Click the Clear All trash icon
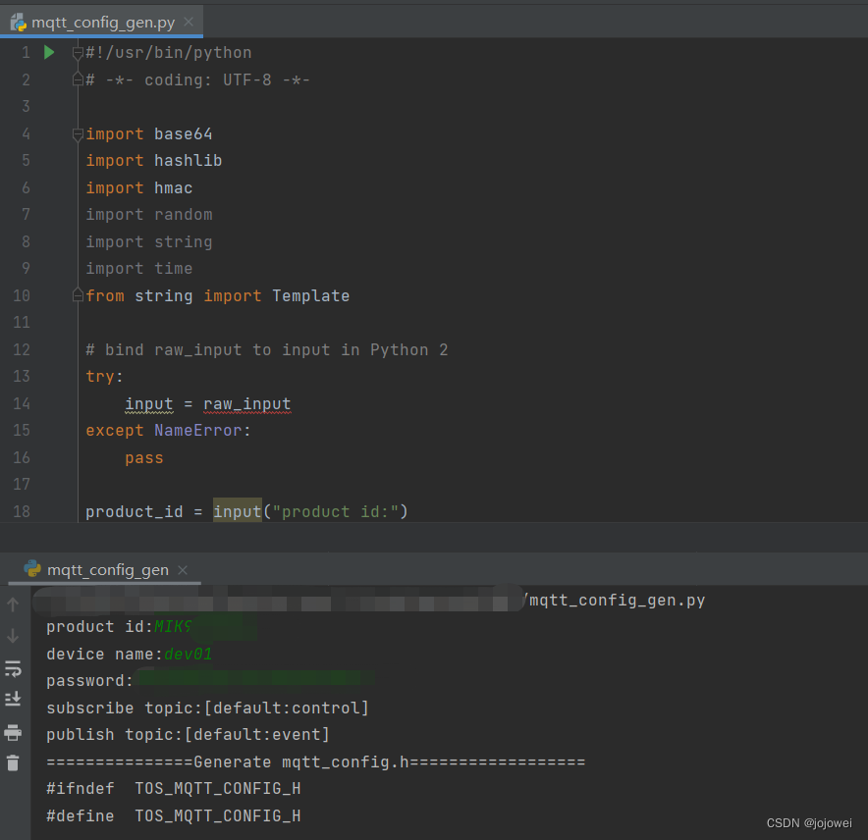Image resolution: width=868 pixels, height=840 pixels. coord(13,762)
